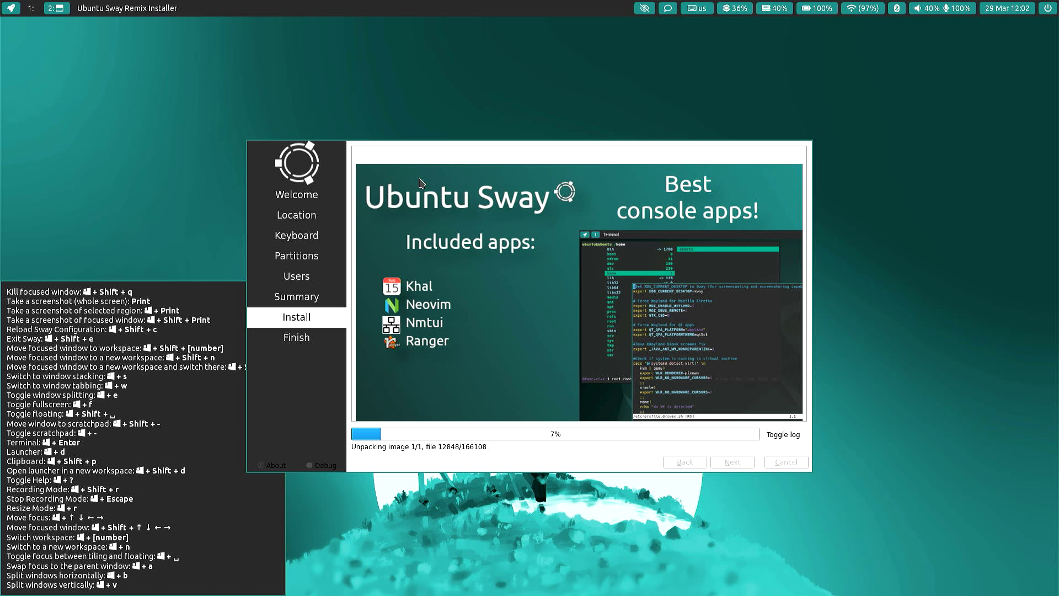The image size is (1059, 596).
Task: Select the Partitions step in installer
Action: [296, 256]
